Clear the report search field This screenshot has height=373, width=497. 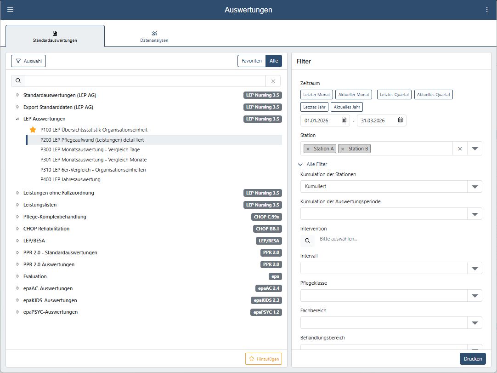273,81
